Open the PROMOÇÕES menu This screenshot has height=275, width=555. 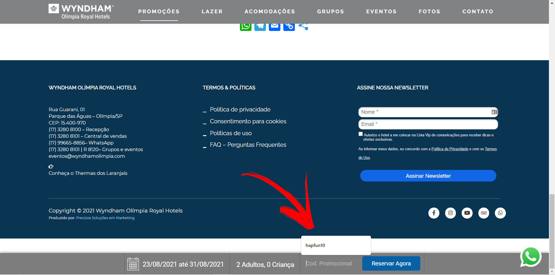click(159, 12)
